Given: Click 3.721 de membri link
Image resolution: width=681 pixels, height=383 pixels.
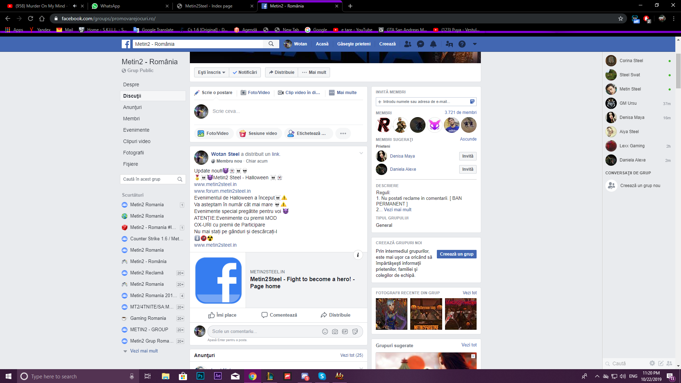Looking at the screenshot, I should [460, 113].
